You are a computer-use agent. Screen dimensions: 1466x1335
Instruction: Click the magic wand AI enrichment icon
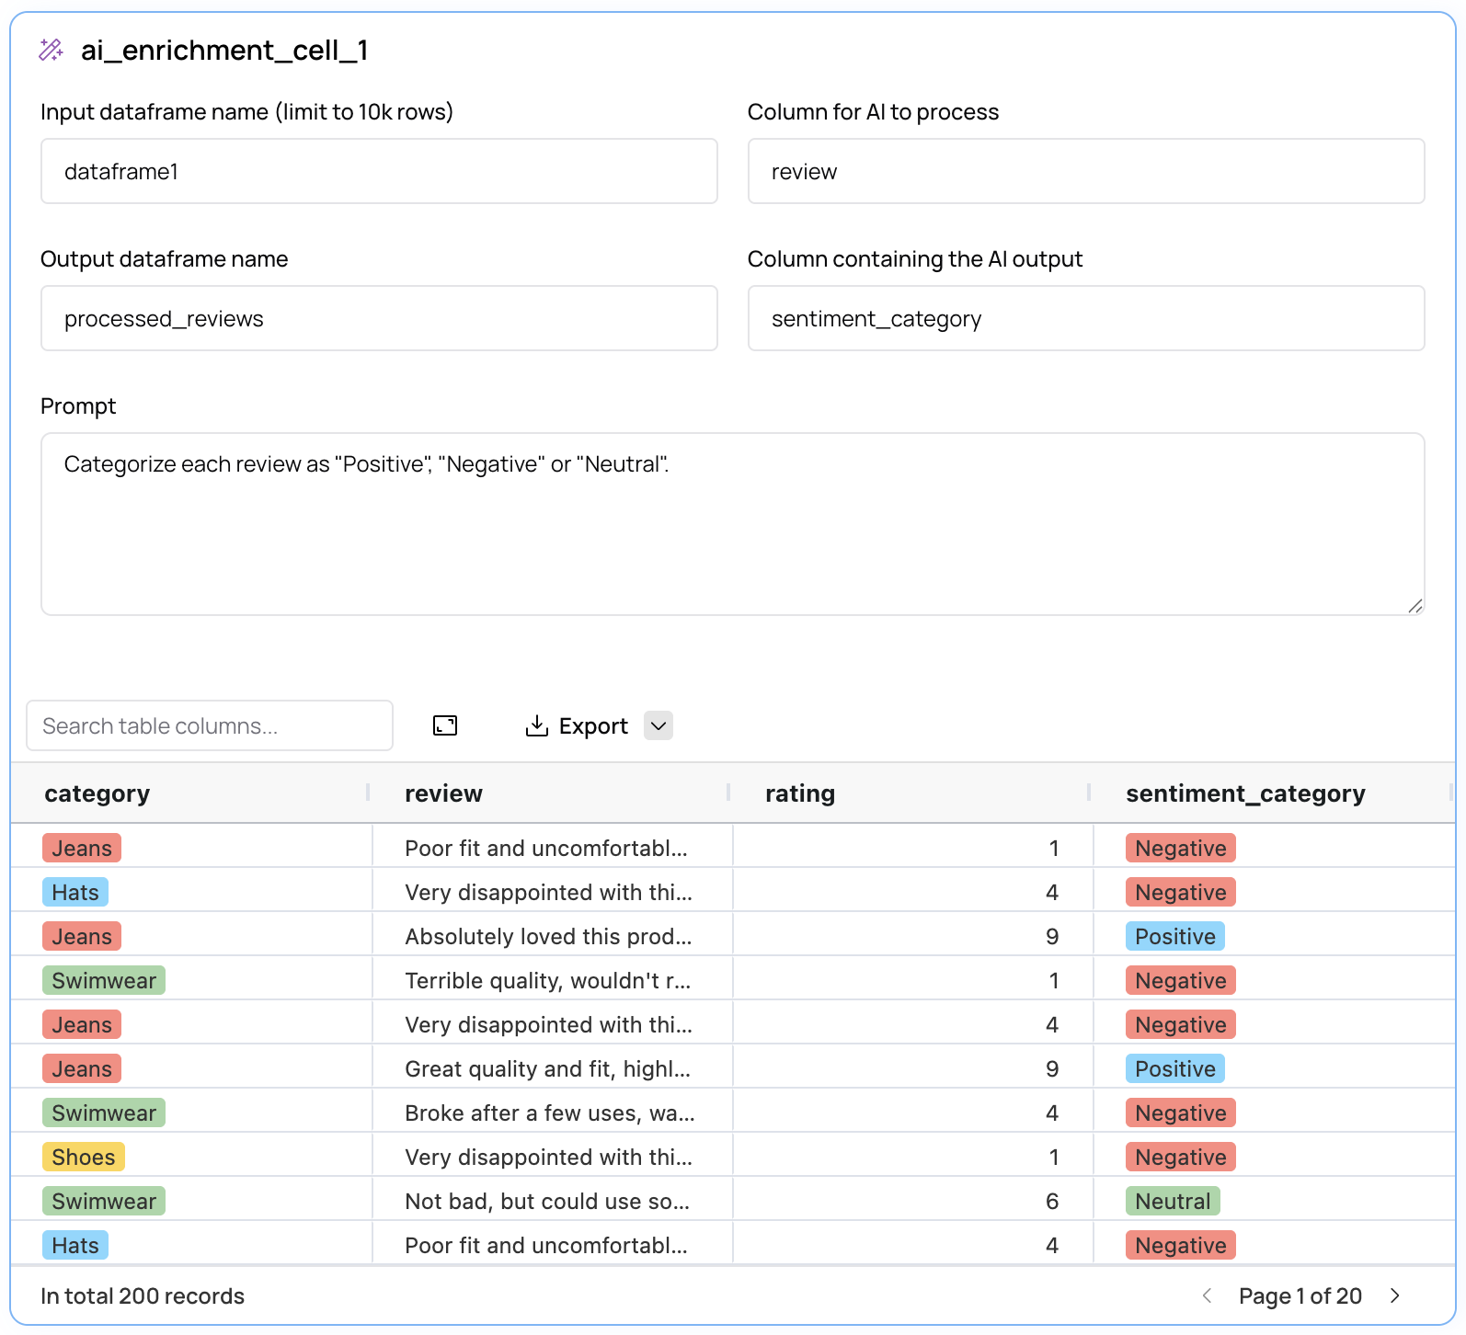52,50
